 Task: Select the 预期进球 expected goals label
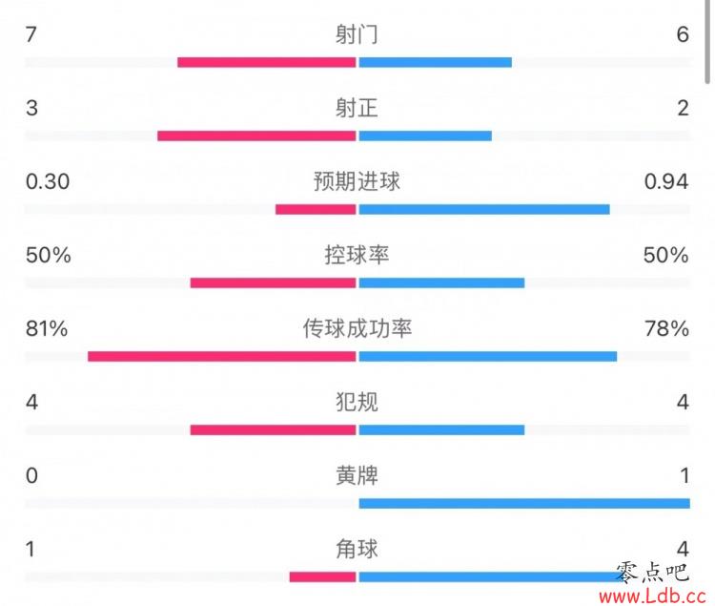click(x=357, y=181)
